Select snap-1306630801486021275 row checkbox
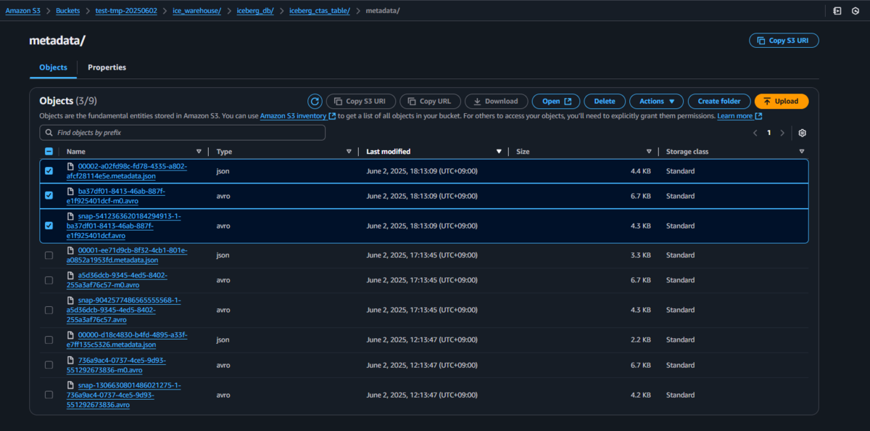 (49, 395)
